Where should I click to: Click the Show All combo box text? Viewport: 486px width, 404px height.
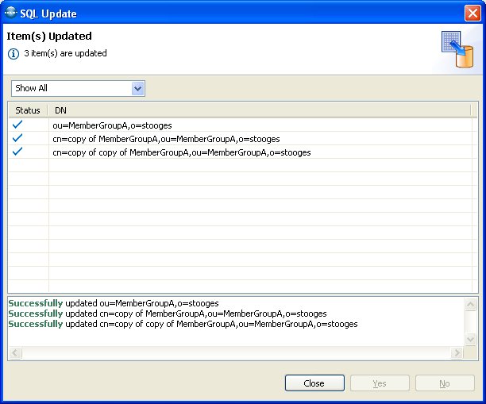point(70,88)
